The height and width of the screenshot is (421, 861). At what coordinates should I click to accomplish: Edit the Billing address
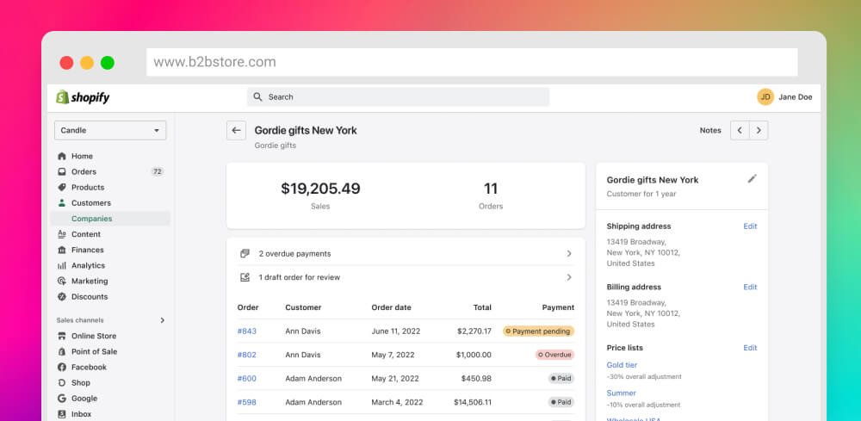click(750, 287)
